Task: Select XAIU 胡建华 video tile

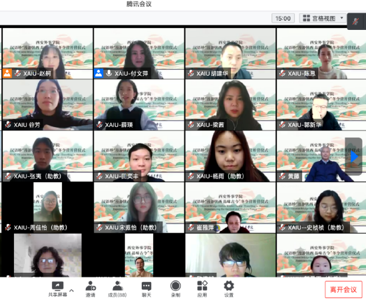Action: pos(230,53)
